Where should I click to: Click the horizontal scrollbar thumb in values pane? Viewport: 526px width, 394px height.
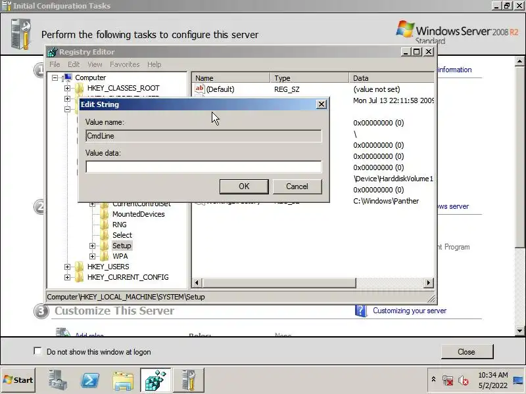click(x=279, y=283)
